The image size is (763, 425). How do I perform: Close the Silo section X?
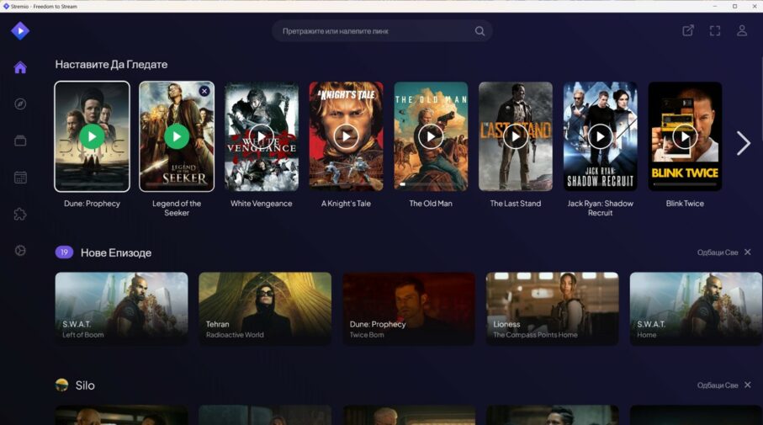747,385
